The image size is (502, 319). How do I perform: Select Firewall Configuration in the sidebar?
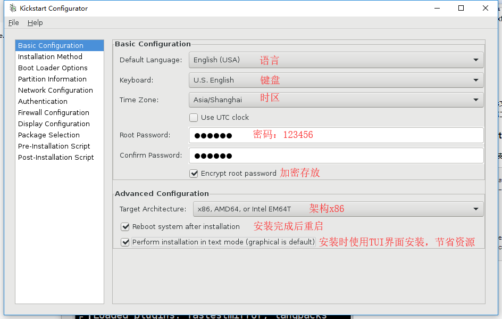[x=60, y=113]
